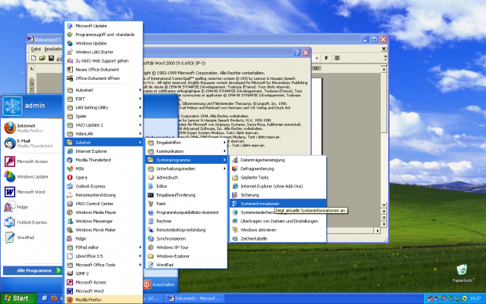Expand the Autostart folder arrow
Viewport: 486px width, 304px height.
coord(140,90)
